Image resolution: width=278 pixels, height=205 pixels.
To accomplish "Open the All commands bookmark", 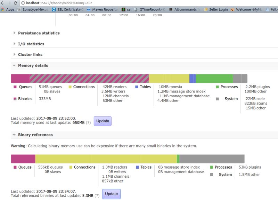I will (186, 9).
